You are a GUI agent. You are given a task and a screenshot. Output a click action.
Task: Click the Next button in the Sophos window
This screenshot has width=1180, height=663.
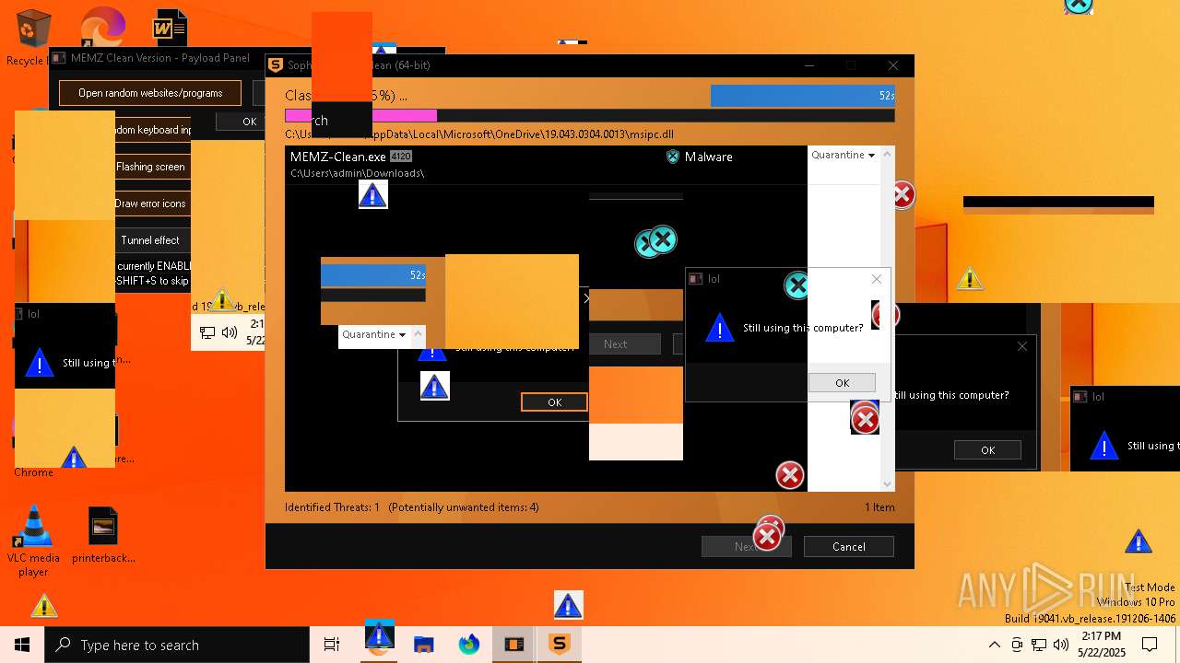746,546
